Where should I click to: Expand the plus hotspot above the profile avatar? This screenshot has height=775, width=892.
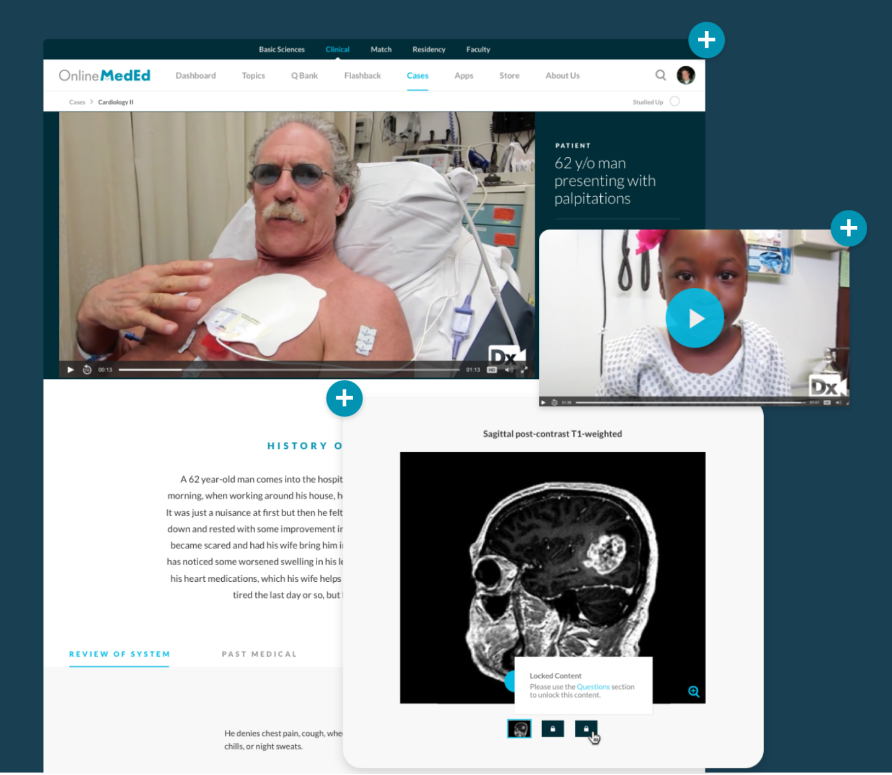coord(706,40)
